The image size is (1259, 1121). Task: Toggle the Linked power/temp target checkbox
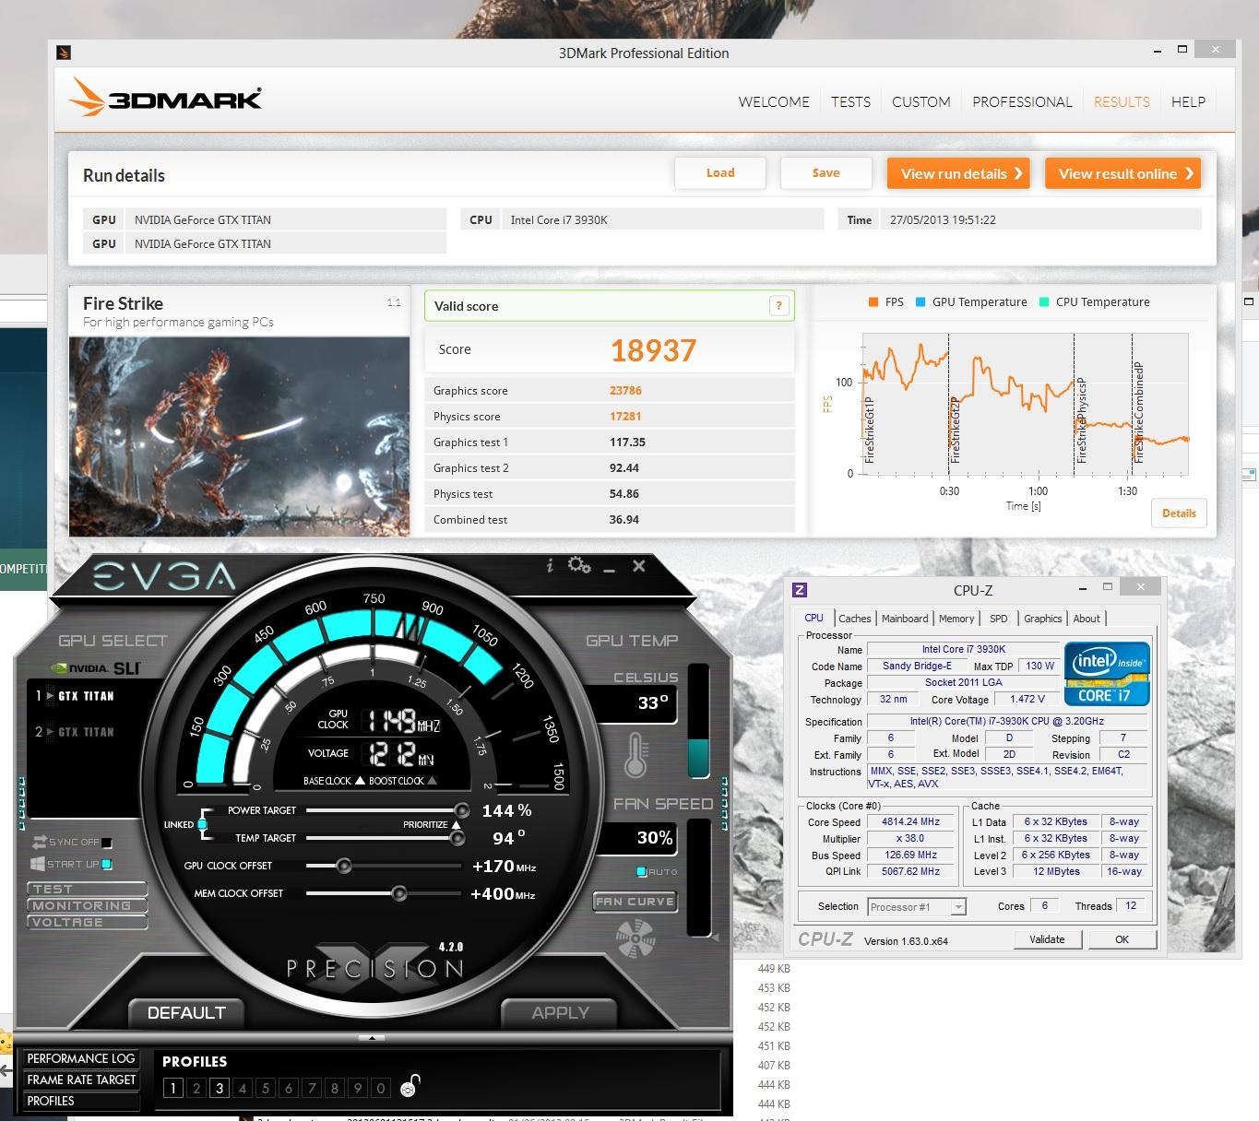click(x=202, y=825)
